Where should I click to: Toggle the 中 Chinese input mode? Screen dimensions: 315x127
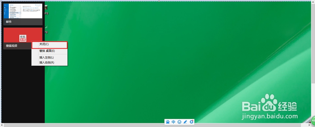(173, 122)
